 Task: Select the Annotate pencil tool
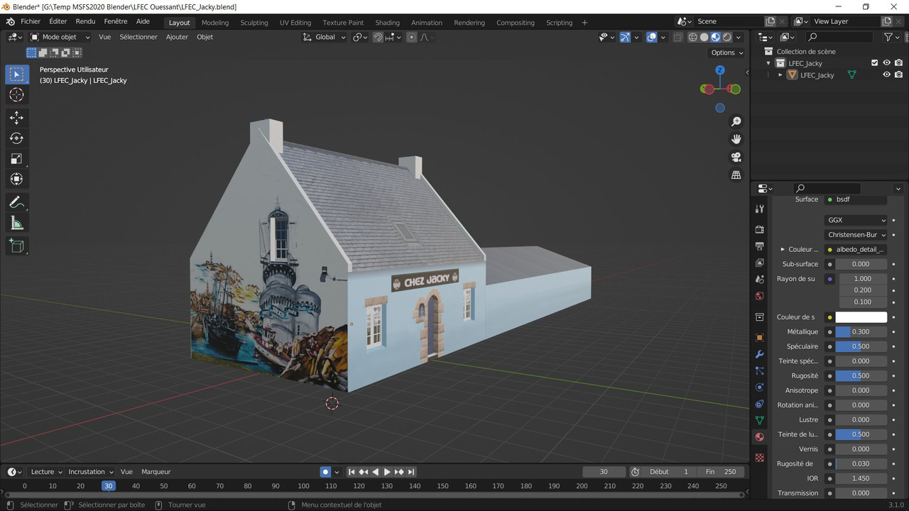click(17, 202)
